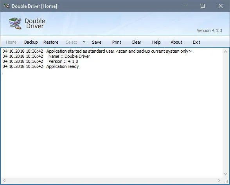Exit the application via toolbar
Viewport: 230px width, 185px height.
click(x=196, y=42)
